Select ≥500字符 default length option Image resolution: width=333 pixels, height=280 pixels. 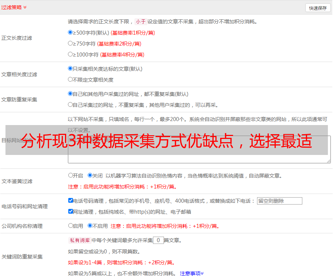pos(70,32)
